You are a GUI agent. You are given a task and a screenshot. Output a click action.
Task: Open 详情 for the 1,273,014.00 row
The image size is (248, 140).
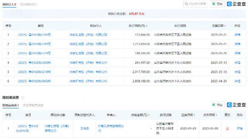(x=237, y=44)
